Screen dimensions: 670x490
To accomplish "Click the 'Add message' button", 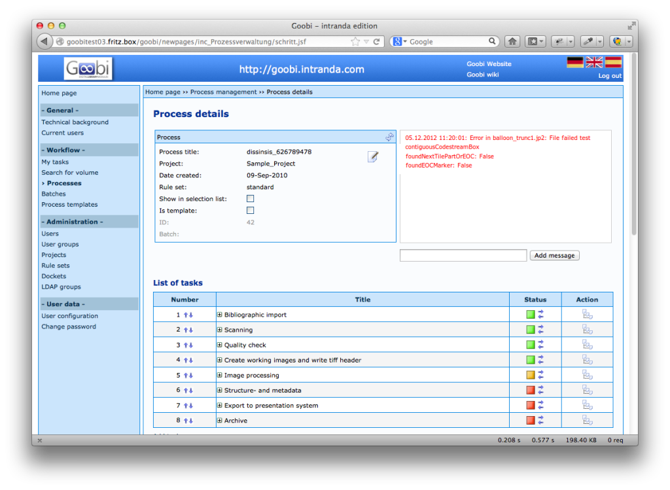I will pyautogui.click(x=554, y=255).
